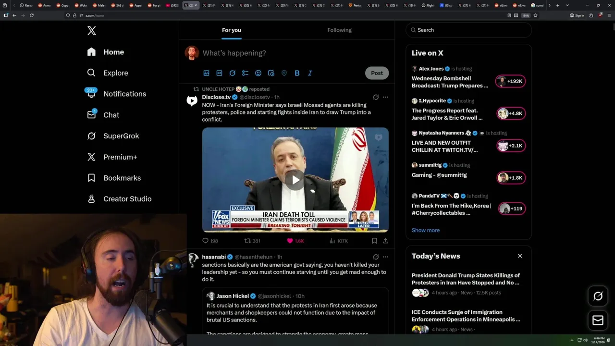Open the floating Grok button
615x346 pixels.
pyautogui.click(x=598, y=297)
